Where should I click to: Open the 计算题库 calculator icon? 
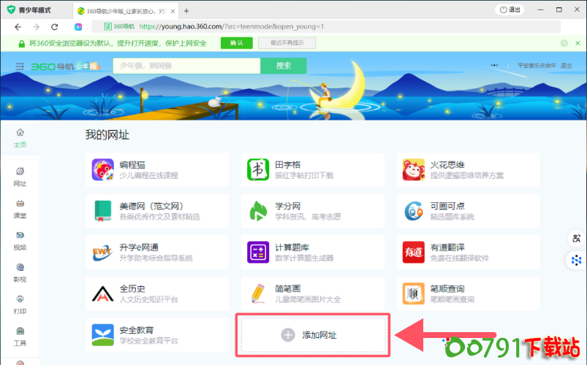point(257,252)
